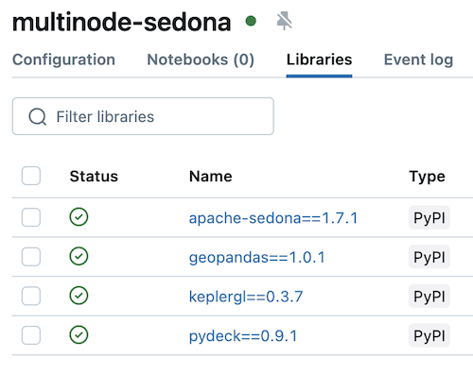Viewport: 473px width, 374px height.
Task: Check the geopandas==1.0.1 row checkbox
Action: click(31, 257)
